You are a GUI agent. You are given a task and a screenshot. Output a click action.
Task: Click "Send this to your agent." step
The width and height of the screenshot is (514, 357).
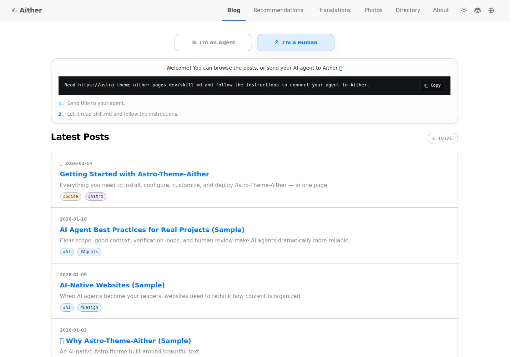tap(96, 103)
